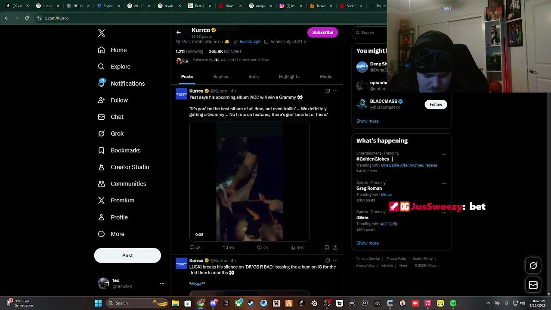
Task: Expand the More sidebar menu
Action: pyautogui.click(x=111, y=234)
